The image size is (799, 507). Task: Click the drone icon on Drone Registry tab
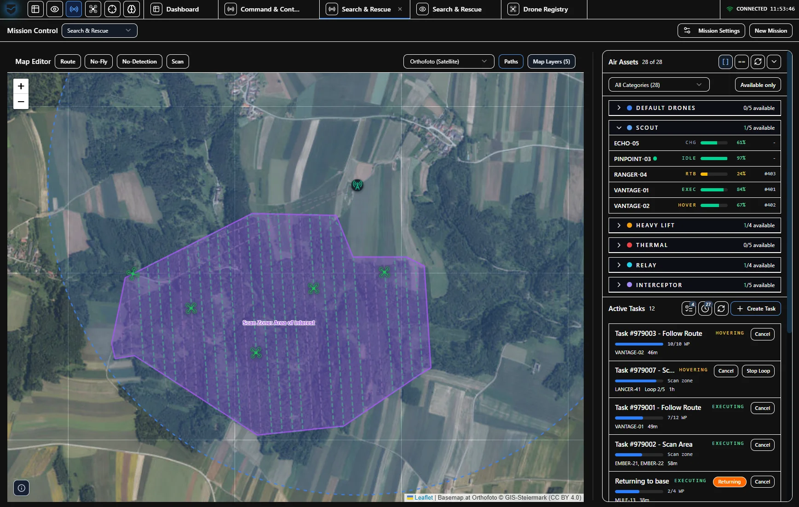click(x=513, y=9)
